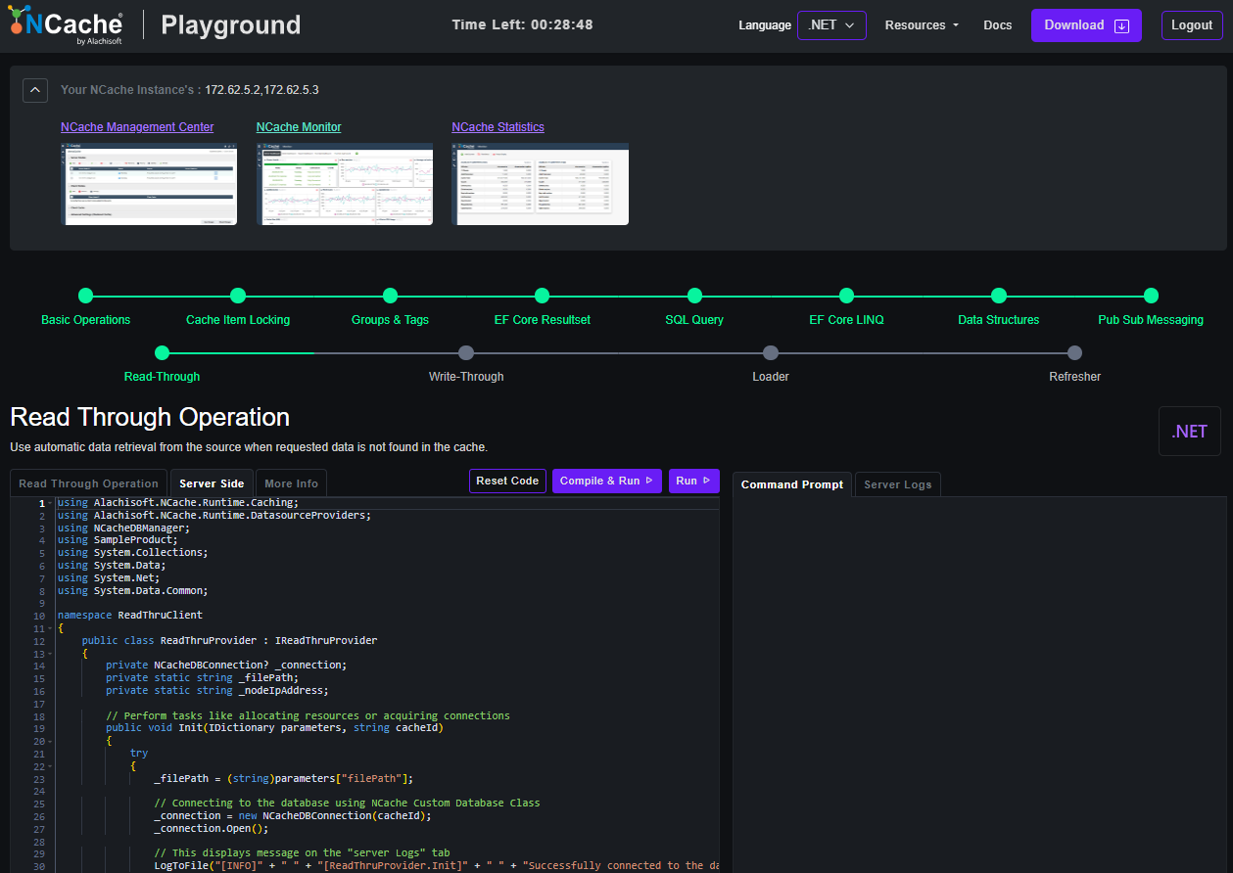The width and height of the screenshot is (1233, 873).
Task: Click the NCache Monitor thumbnail
Action: pyautogui.click(x=345, y=184)
